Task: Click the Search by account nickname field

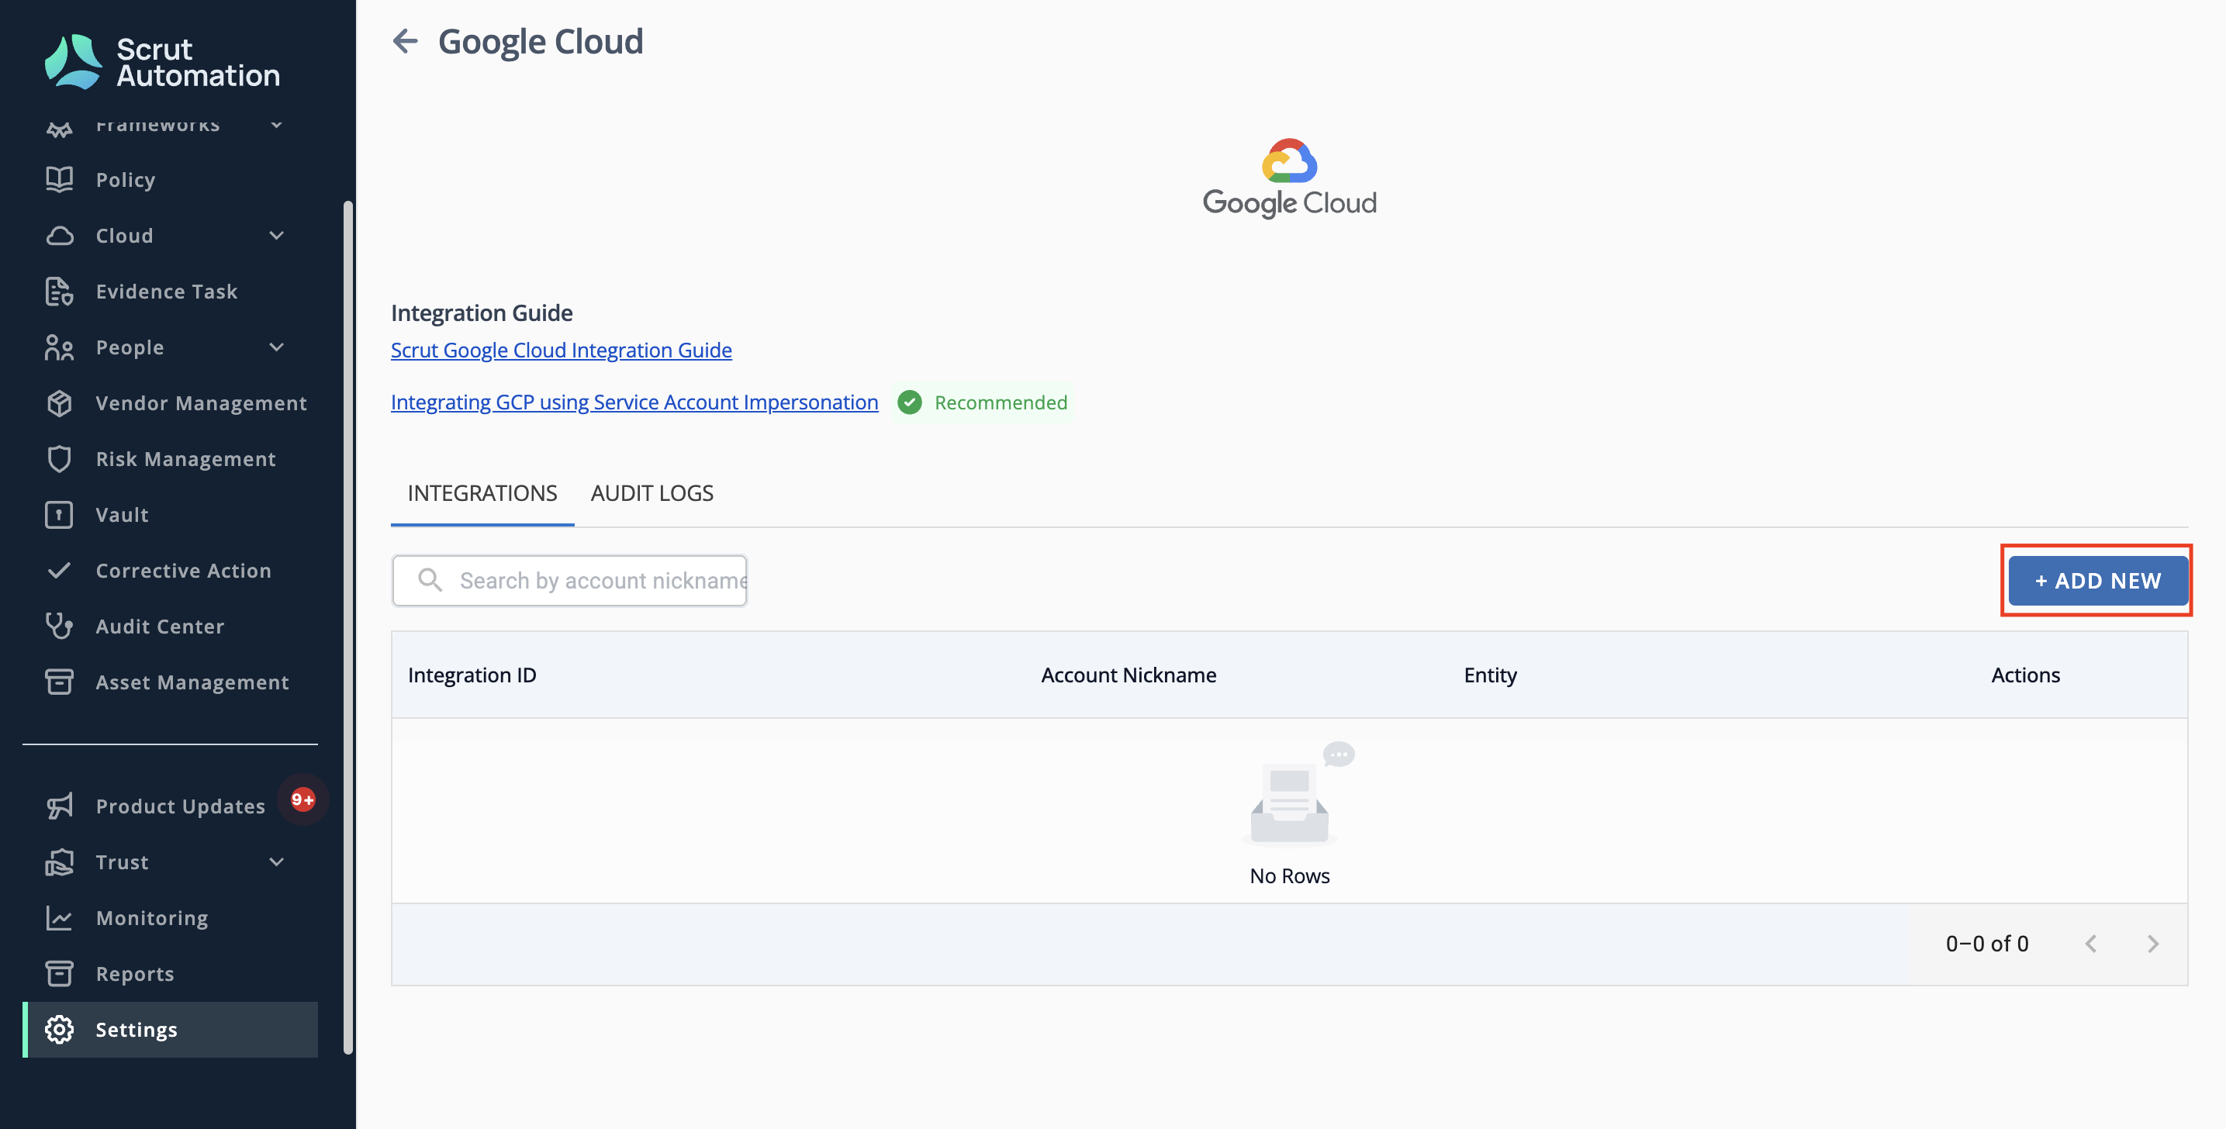Action: pyautogui.click(x=569, y=581)
